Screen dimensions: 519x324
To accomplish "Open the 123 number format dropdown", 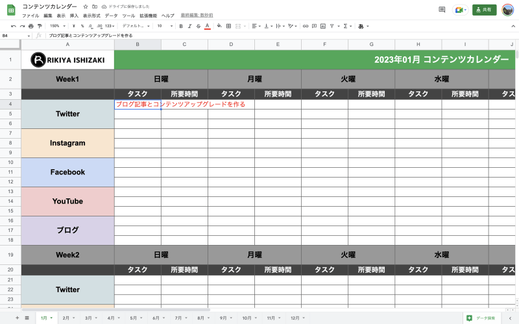I will pos(110,26).
